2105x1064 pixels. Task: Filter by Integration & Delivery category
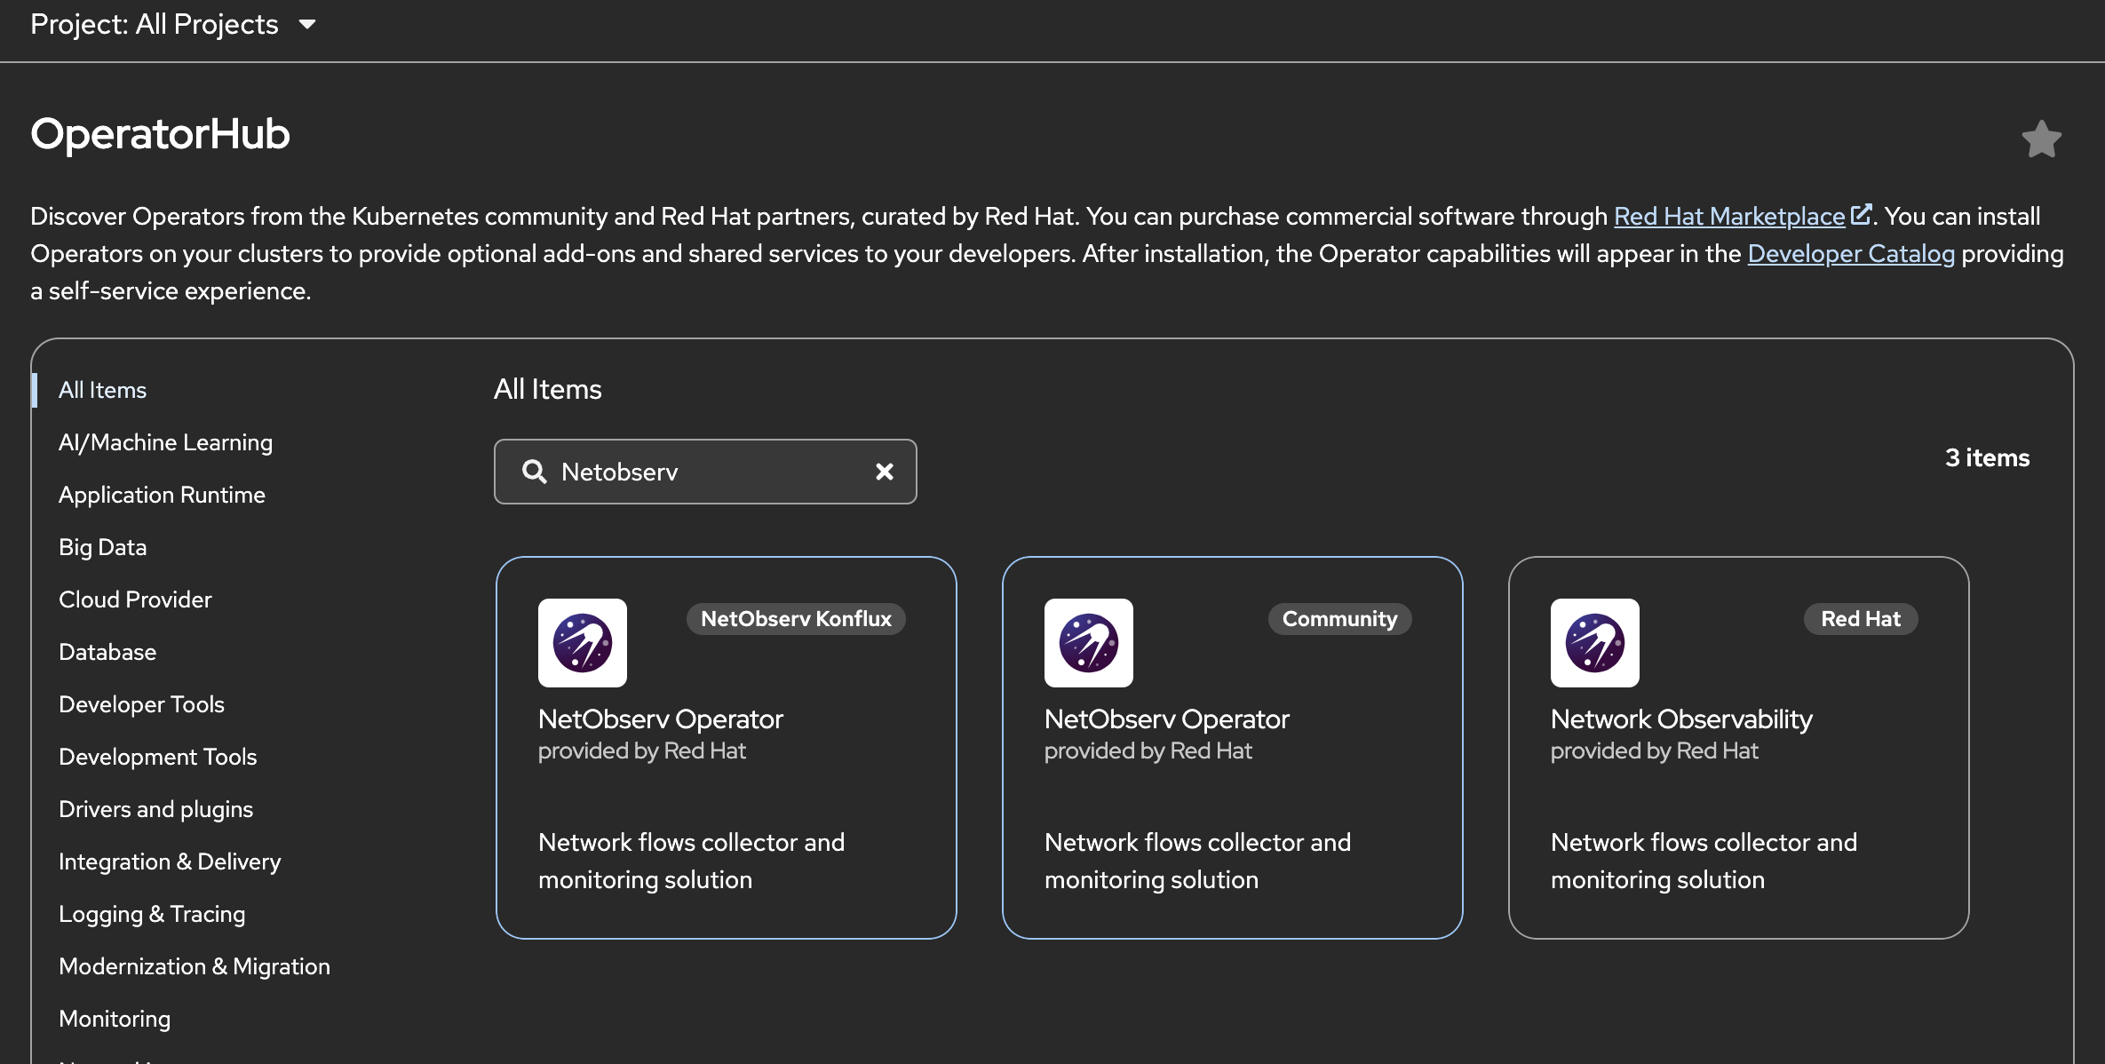coord(170,862)
